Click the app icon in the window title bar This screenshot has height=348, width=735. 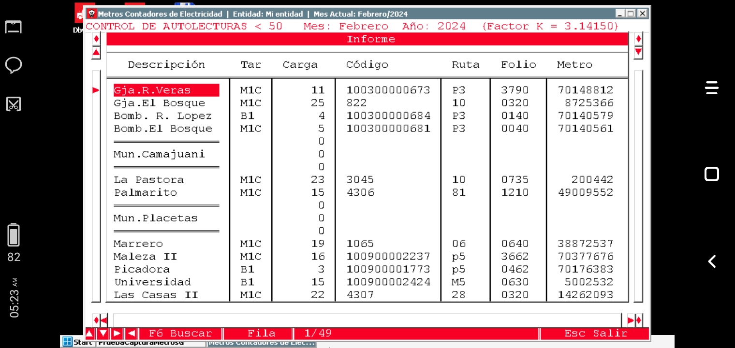tap(92, 14)
